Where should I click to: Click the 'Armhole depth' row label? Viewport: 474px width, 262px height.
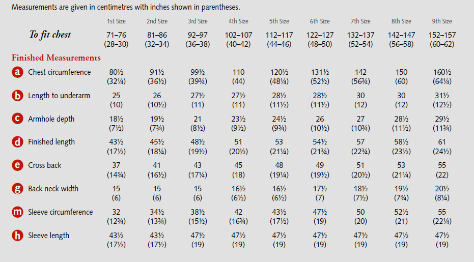[x=51, y=119]
